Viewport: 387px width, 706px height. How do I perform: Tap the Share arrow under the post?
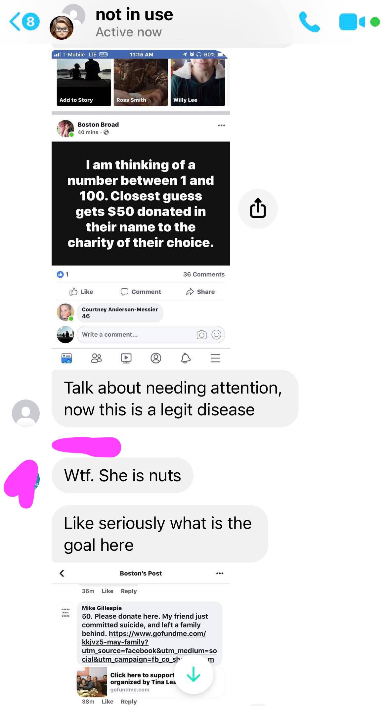coord(200,292)
